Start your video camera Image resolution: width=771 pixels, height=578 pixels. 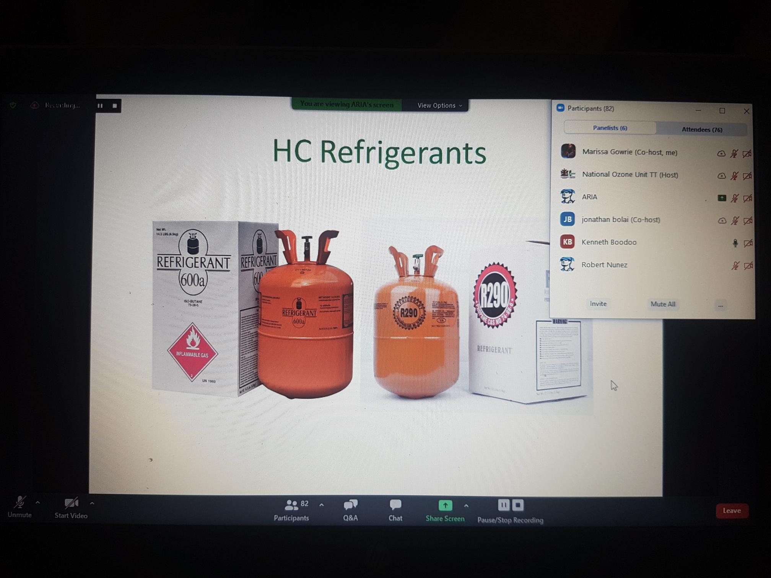pos(71,504)
